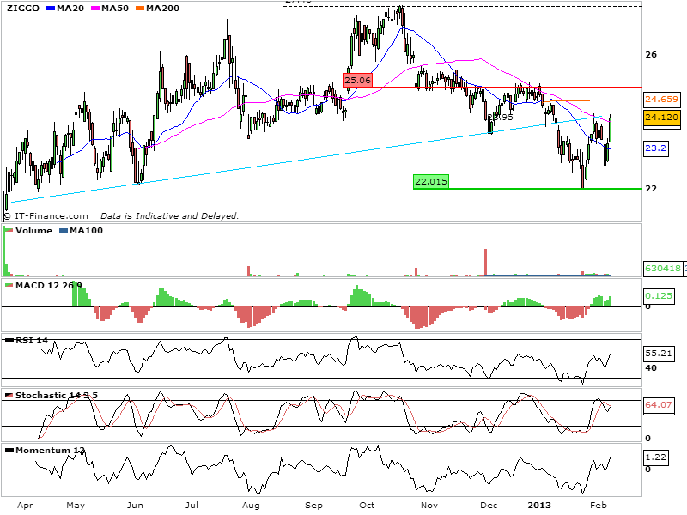687x515 pixels.
Task: Click the 40 RSI axis label
Action: tap(651, 368)
